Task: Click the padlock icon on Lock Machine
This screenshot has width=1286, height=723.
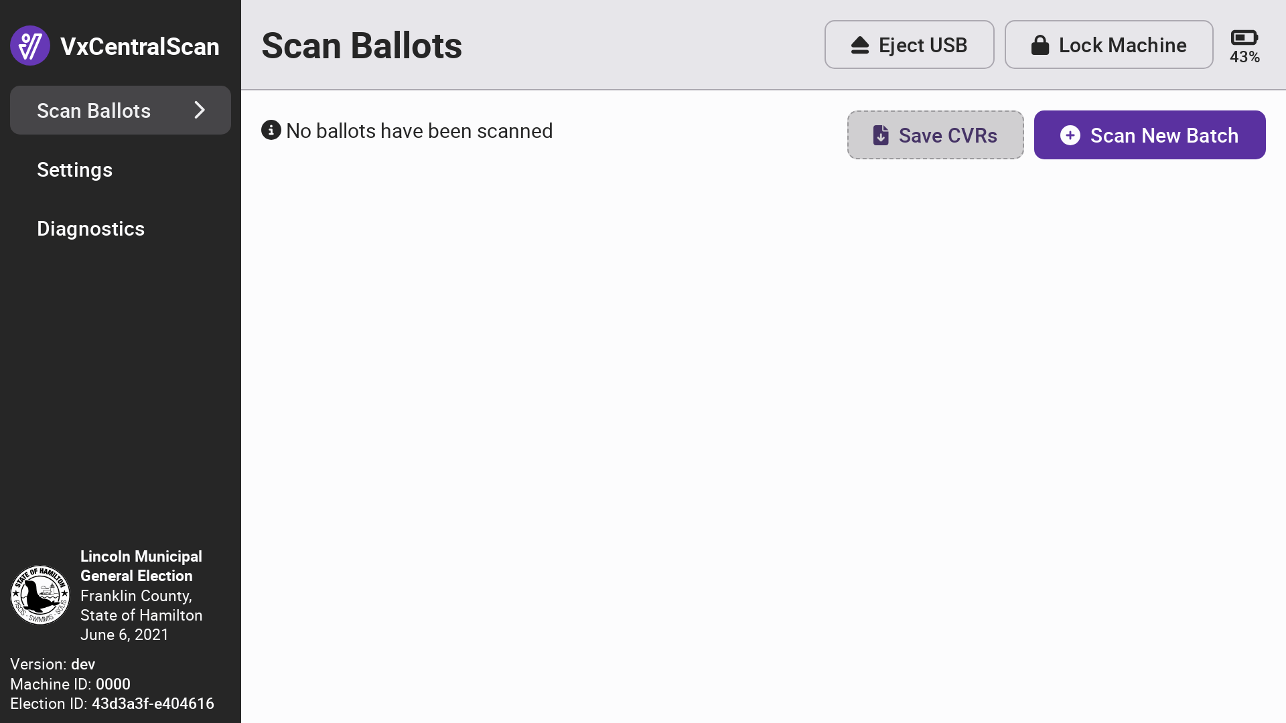Action: [1040, 46]
